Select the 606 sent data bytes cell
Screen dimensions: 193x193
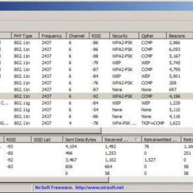[69, 167]
